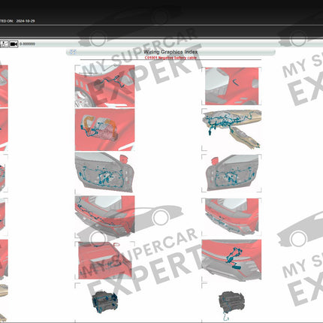The width and height of the screenshot is (323, 323).
Task: Select the zoom value 0.999999 field
Action: (x=27, y=44)
